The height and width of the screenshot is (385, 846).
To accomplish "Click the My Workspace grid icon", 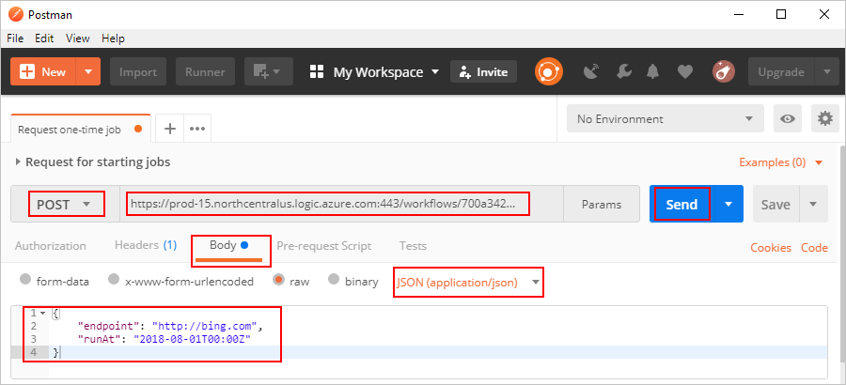I will (316, 71).
